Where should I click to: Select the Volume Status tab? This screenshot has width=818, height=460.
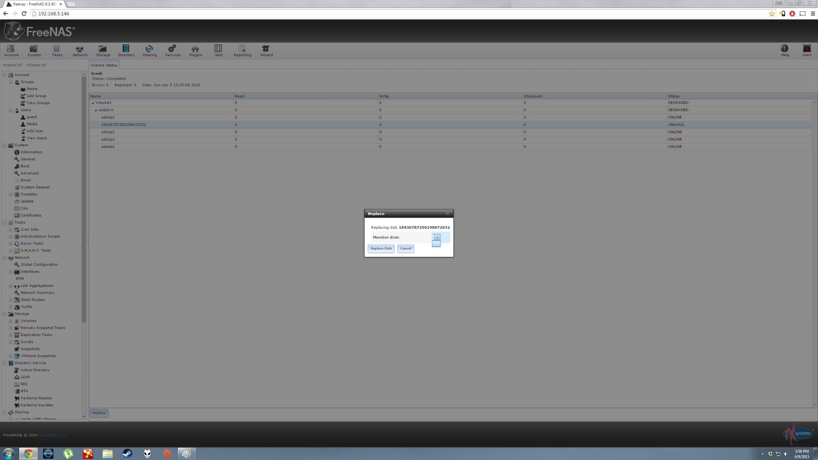coord(104,65)
